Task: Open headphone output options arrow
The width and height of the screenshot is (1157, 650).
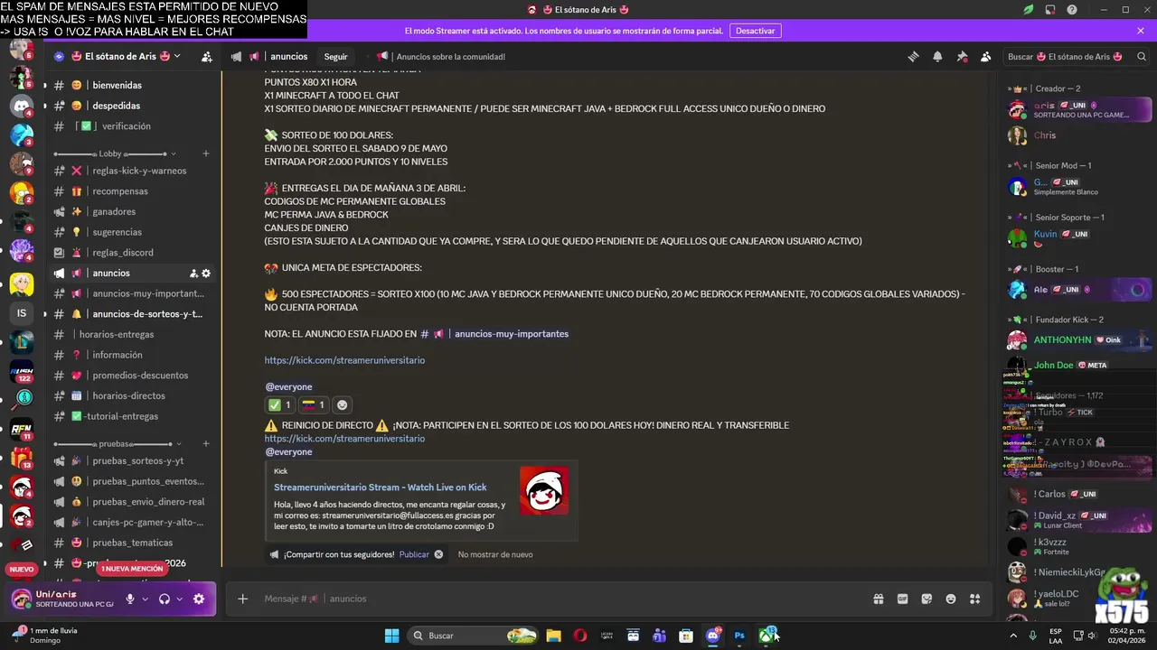Action: pos(179,599)
